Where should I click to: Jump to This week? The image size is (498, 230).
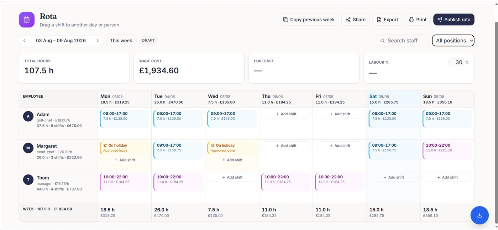pyautogui.click(x=121, y=41)
